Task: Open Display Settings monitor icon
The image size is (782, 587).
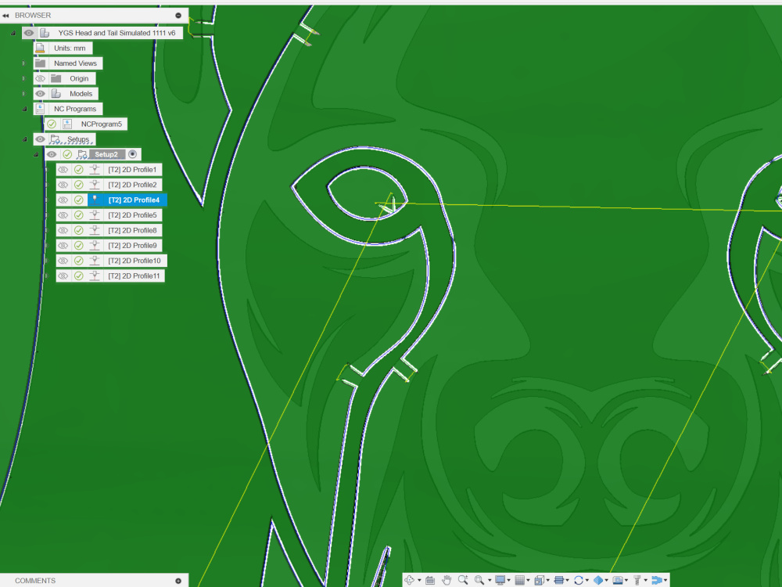Action: point(500,580)
